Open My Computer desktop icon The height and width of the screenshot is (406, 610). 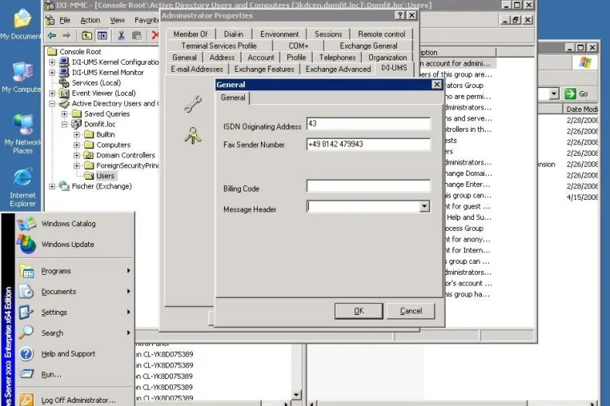(22, 78)
